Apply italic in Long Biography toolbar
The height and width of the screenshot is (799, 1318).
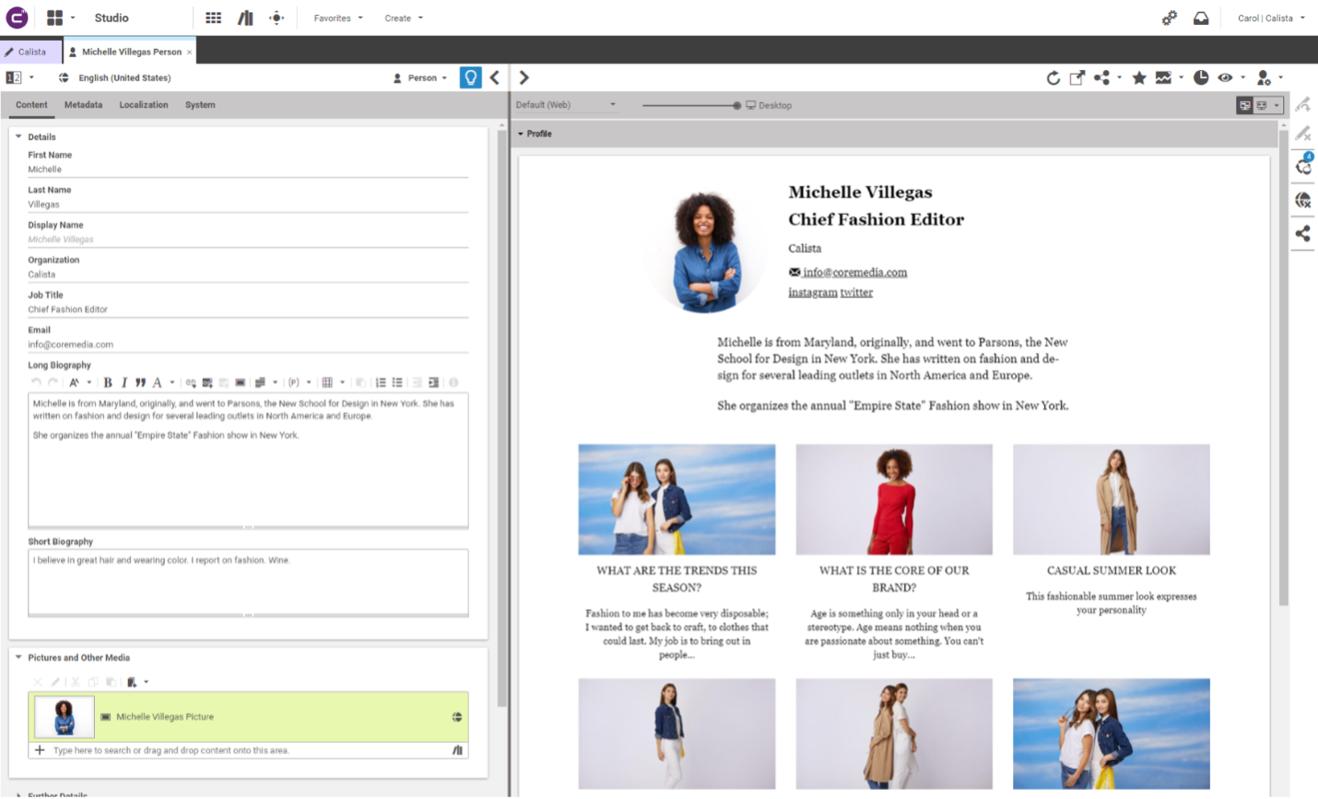124,382
